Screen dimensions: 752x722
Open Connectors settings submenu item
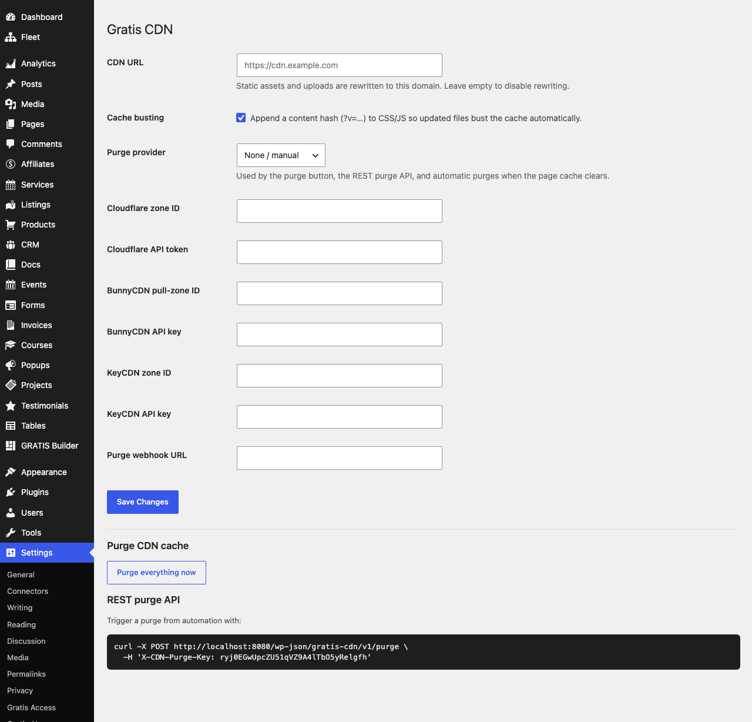pyautogui.click(x=28, y=591)
